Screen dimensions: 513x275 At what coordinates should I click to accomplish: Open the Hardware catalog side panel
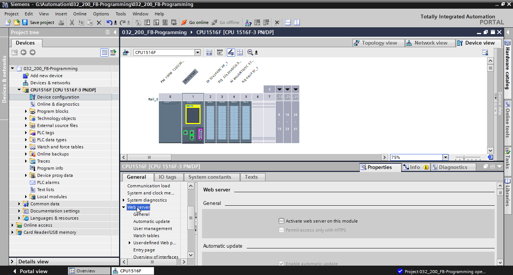tap(507, 64)
